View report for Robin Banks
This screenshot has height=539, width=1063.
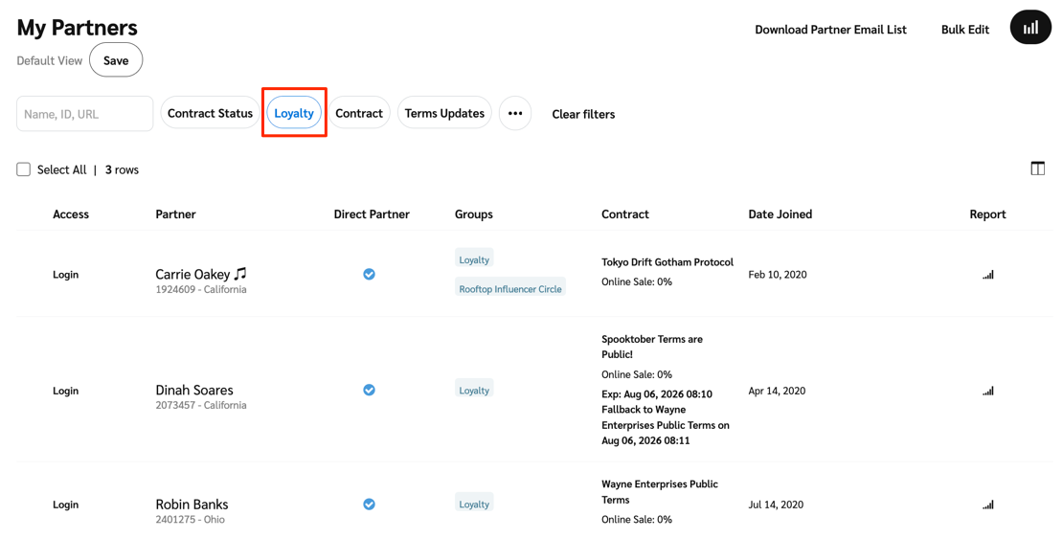point(987,505)
